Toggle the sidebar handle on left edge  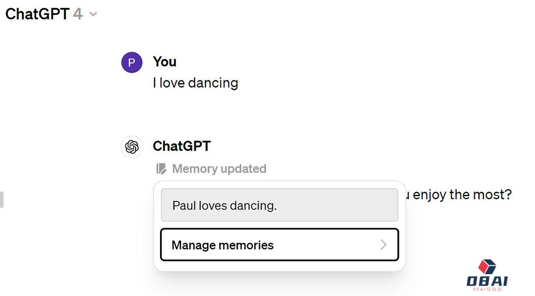tap(2, 199)
